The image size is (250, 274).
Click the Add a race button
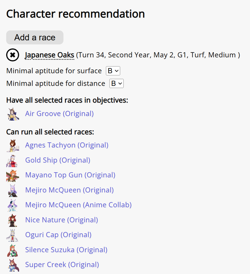(x=35, y=37)
